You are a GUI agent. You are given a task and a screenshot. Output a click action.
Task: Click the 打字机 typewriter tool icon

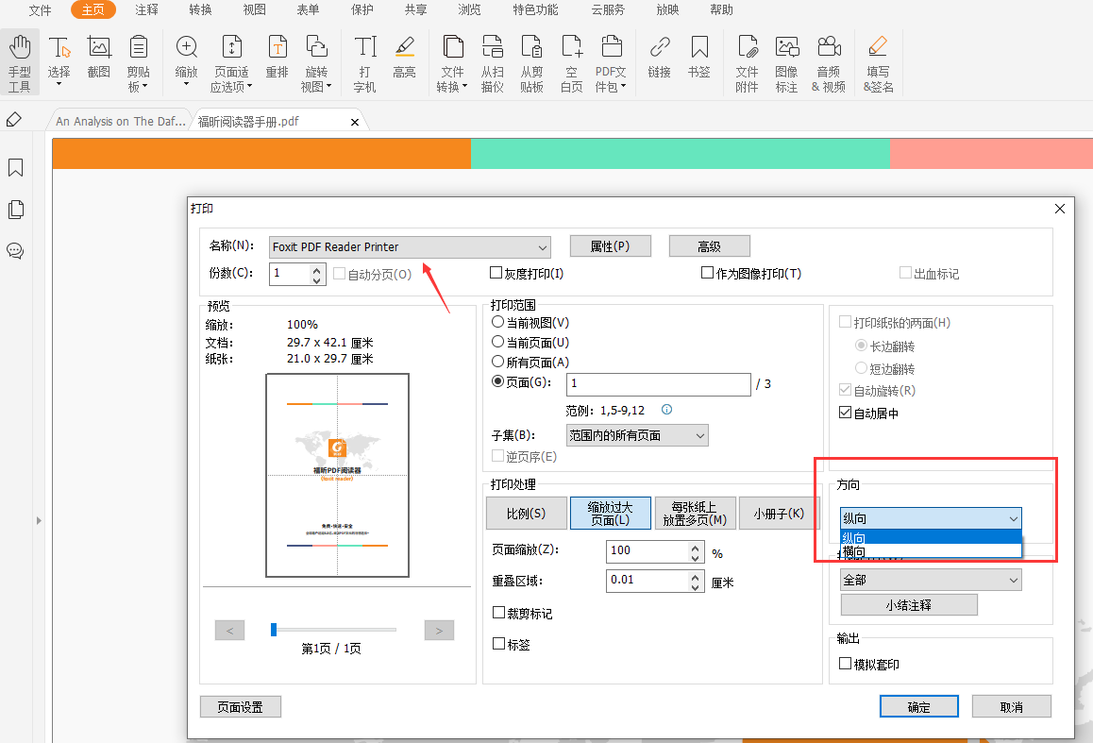tap(364, 62)
